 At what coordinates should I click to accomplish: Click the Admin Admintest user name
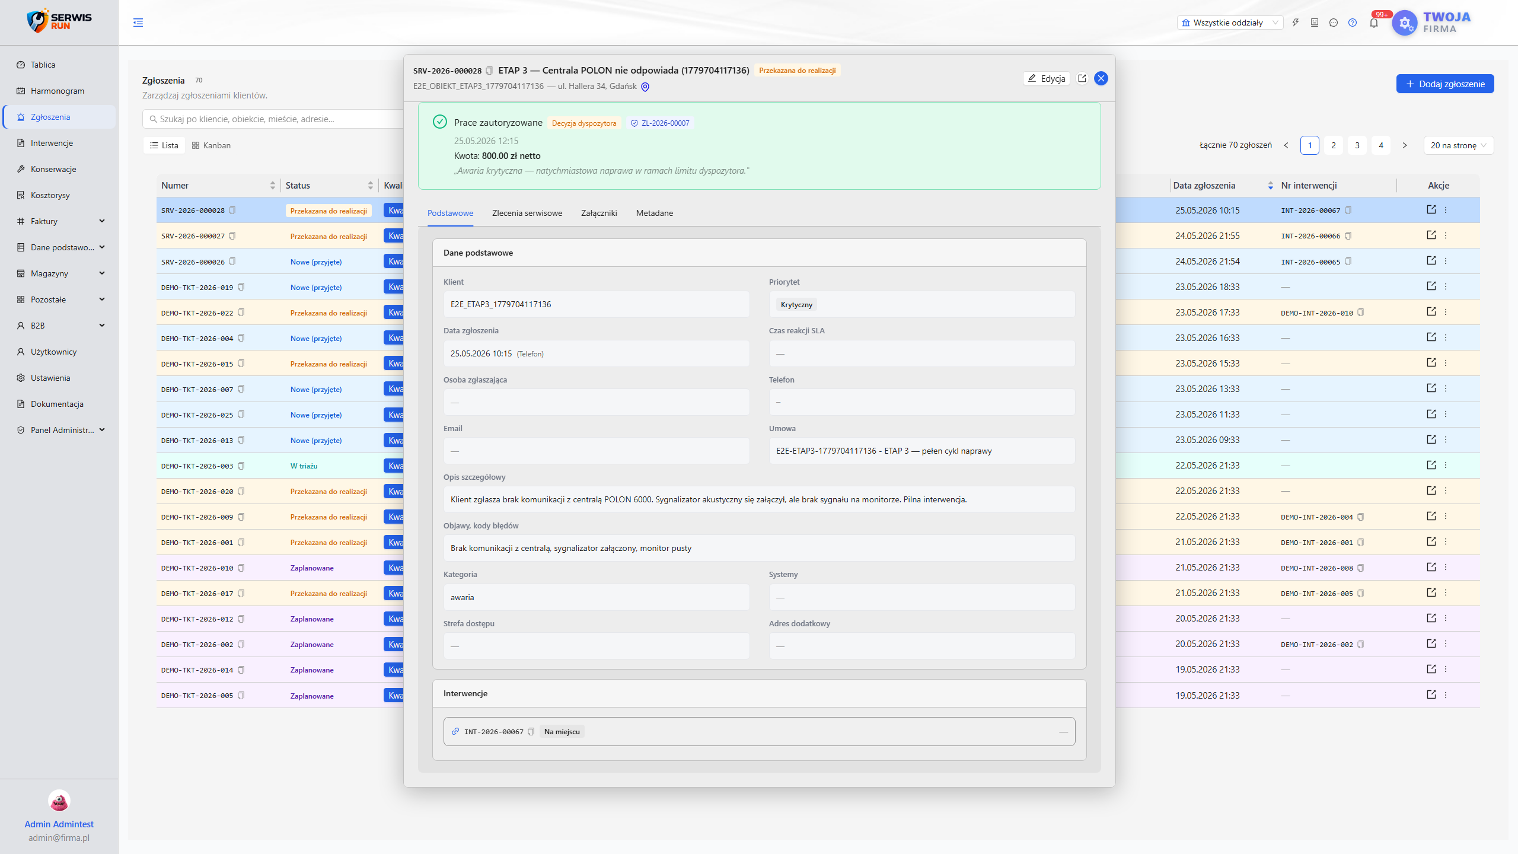tap(59, 824)
